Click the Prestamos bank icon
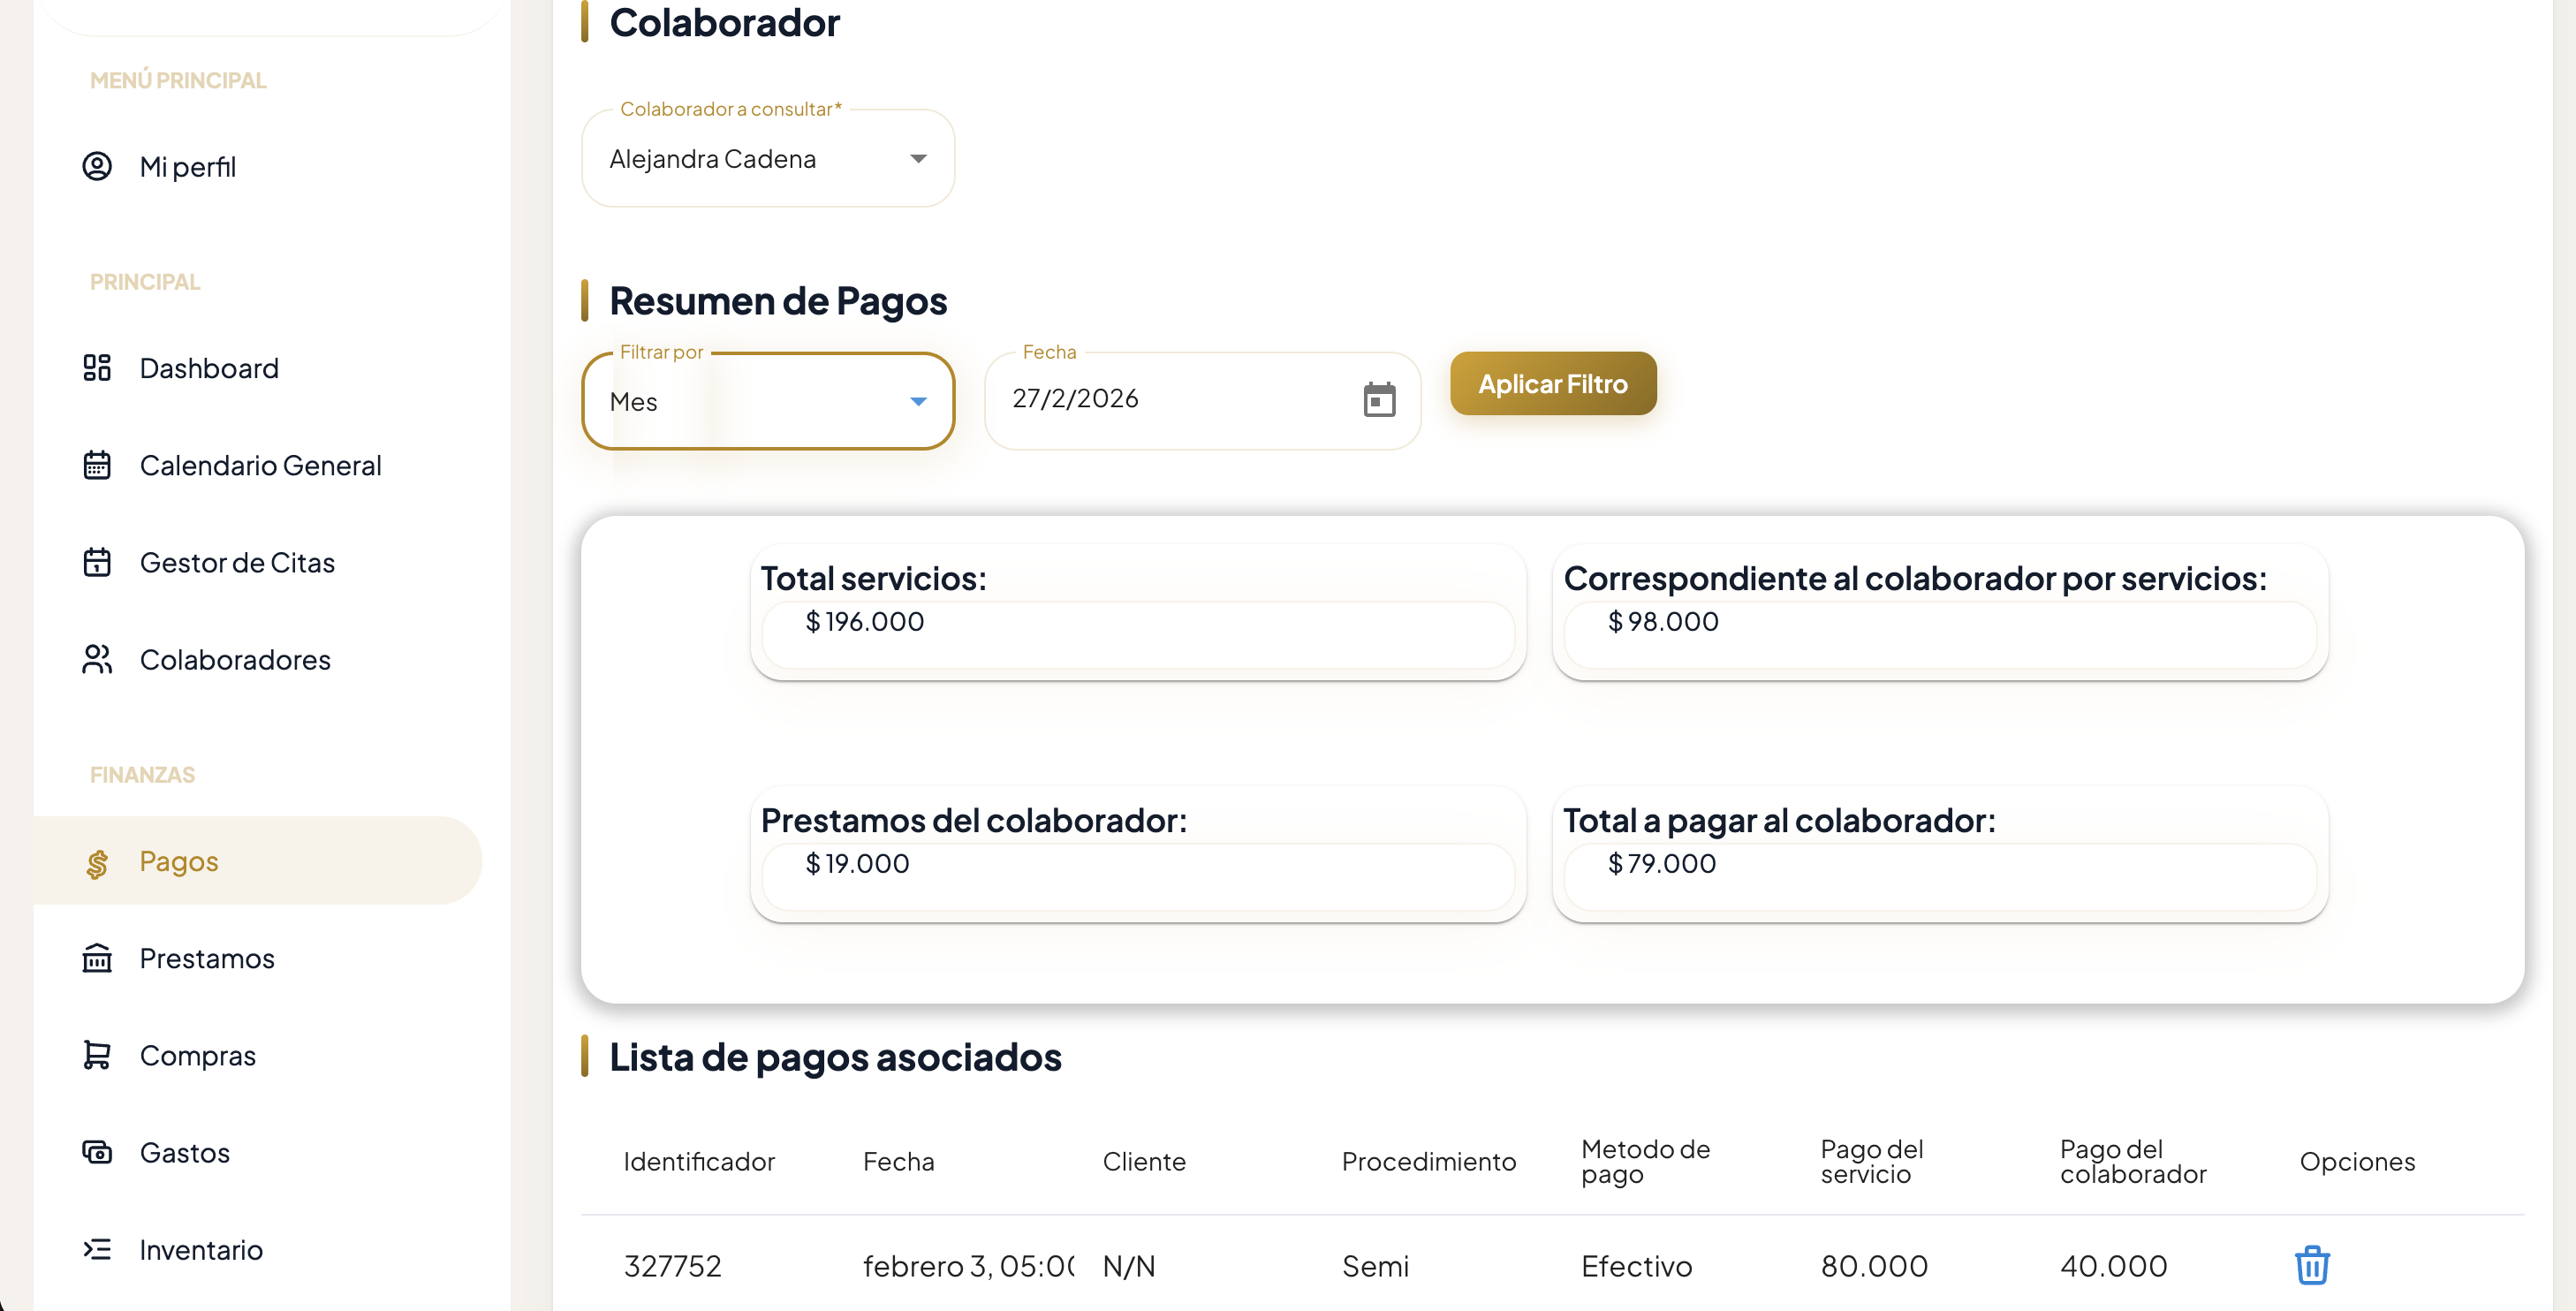This screenshot has height=1311, width=2576. click(97, 958)
